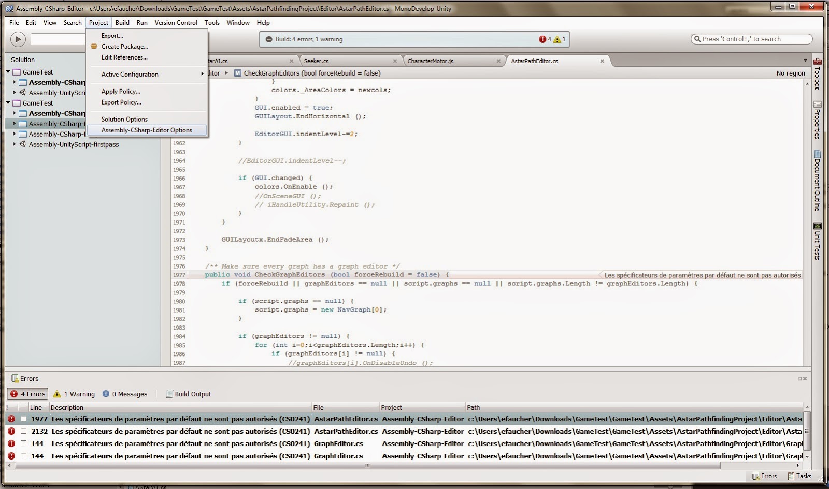Open the document tabs dropdown arrow

(x=805, y=61)
